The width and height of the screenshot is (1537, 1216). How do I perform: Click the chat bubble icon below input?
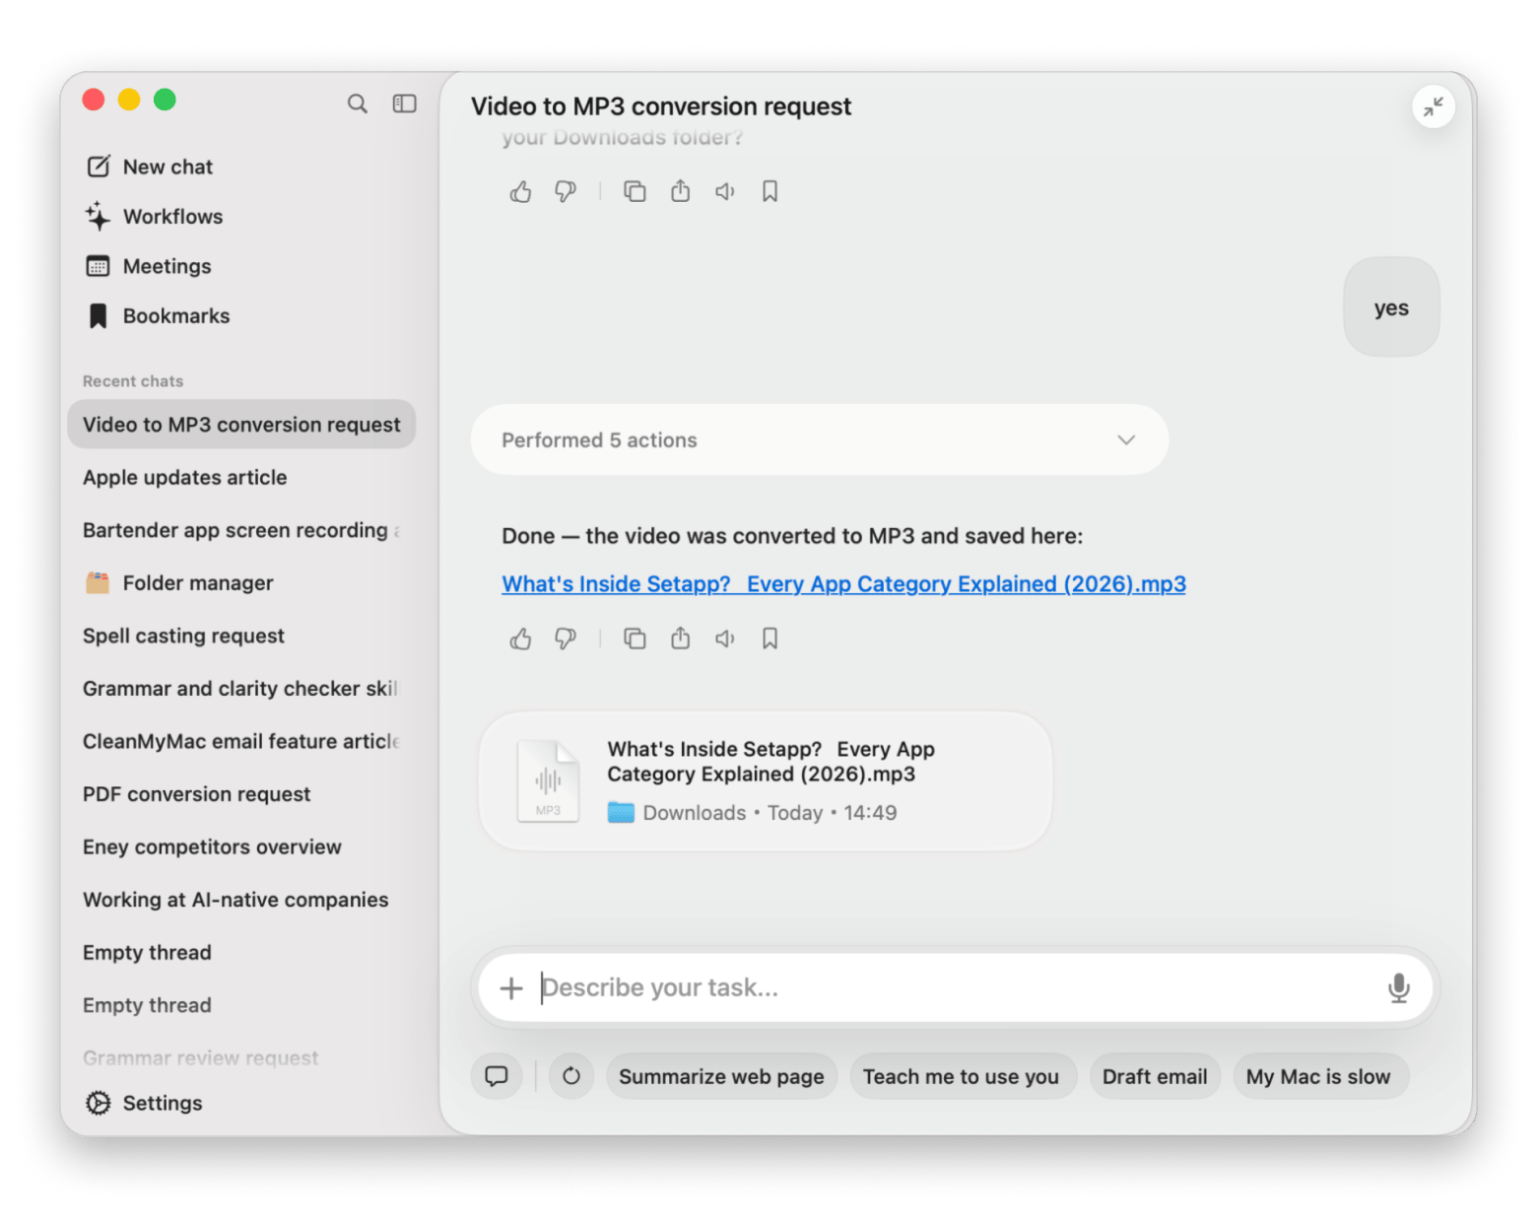(x=497, y=1076)
